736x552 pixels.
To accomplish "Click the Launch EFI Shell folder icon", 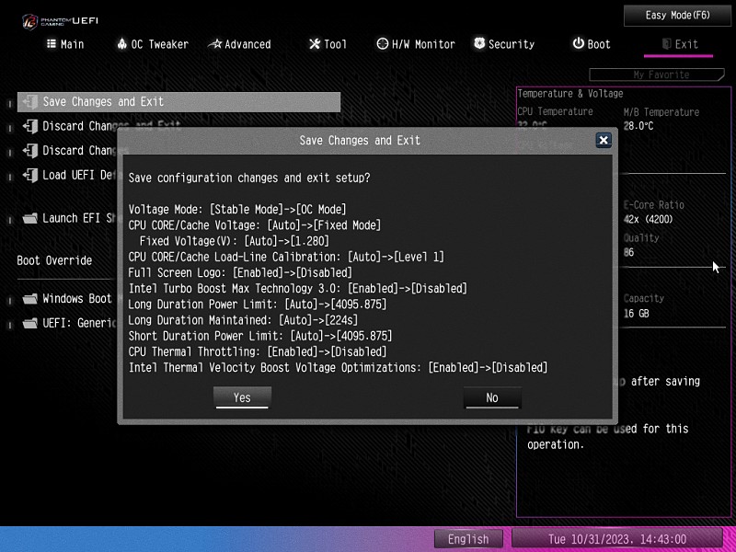I will point(29,219).
